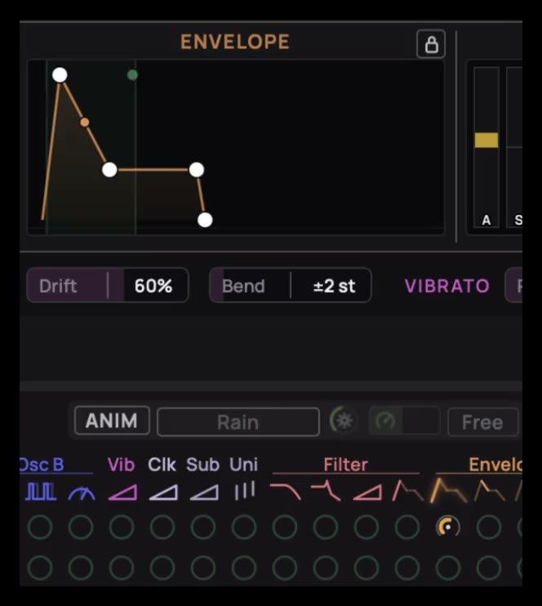Screen dimensions: 542x606
Task: Click first-row mod slot under Vib ramp
Action: tap(122, 527)
